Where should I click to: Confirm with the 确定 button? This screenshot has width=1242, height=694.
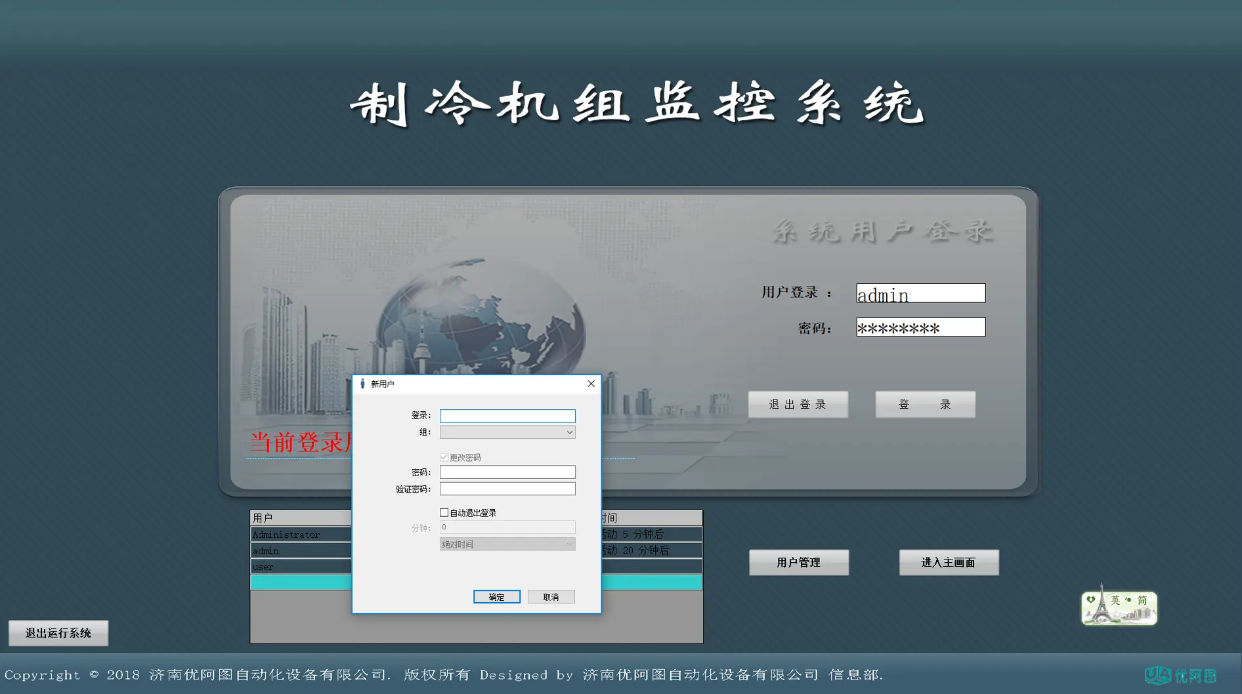click(x=496, y=597)
